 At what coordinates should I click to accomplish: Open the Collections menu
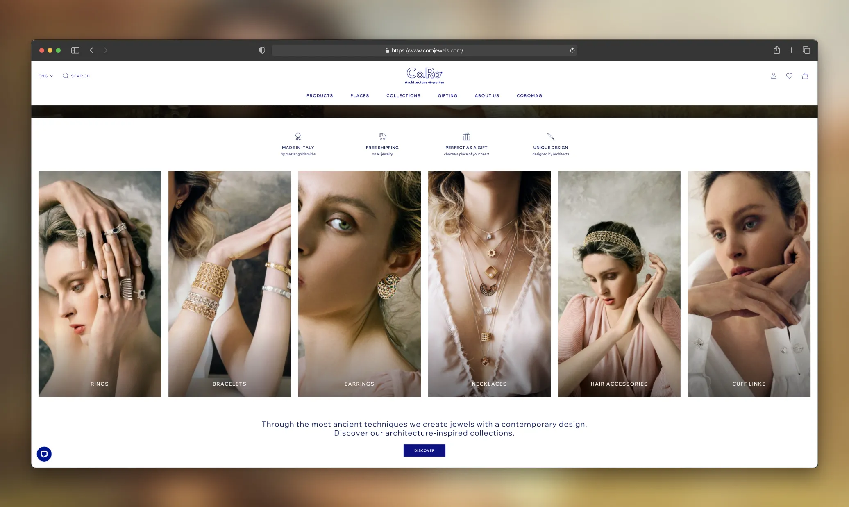click(404, 96)
